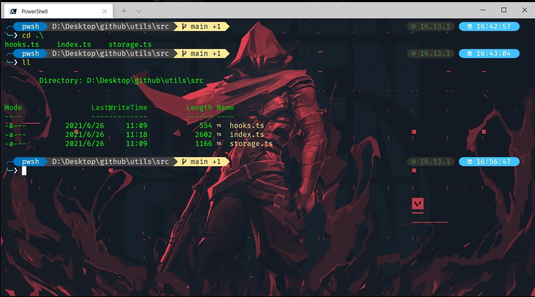Click the D:\Desktop\github\utils\src path segment
Screen dimensions: 535x297
[x=111, y=161]
